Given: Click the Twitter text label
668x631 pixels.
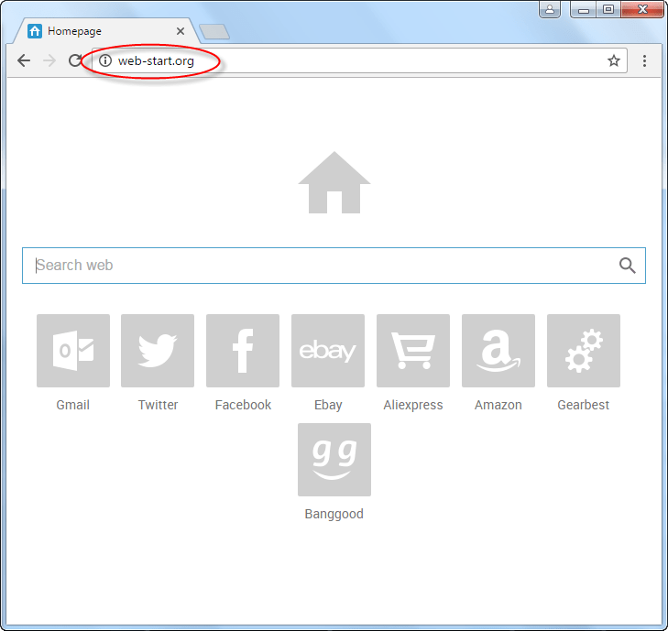Looking at the screenshot, I should click(158, 405).
